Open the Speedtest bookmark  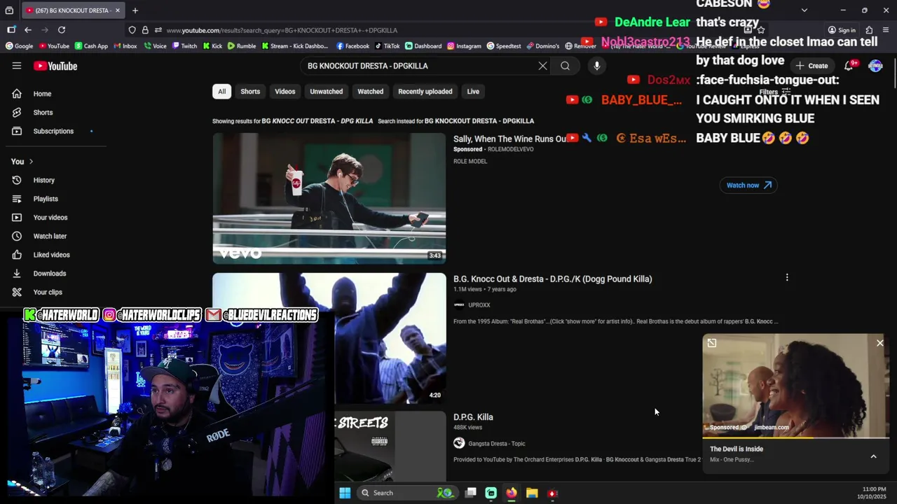pos(504,46)
